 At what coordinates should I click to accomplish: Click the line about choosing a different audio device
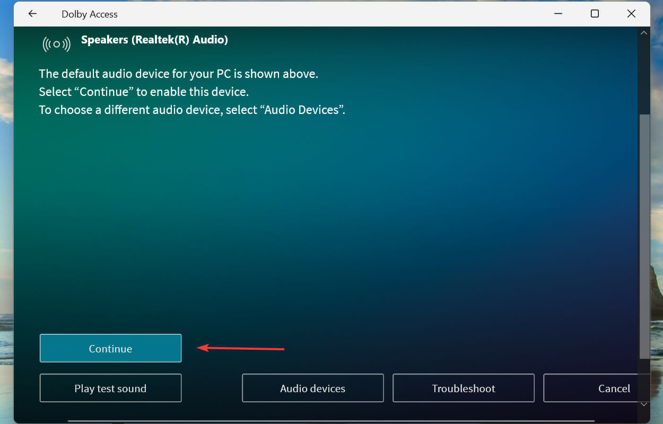coord(192,110)
